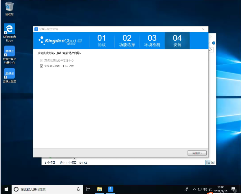Click the search icon in Explorer window
This screenshot has height=194, width=241.
pos(210,50)
